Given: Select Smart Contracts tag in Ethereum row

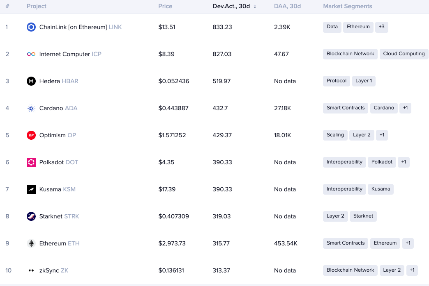Looking at the screenshot, I should 346,243.
